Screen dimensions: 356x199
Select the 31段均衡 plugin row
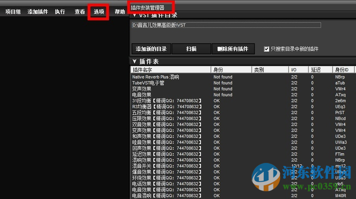click(x=243, y=101)
